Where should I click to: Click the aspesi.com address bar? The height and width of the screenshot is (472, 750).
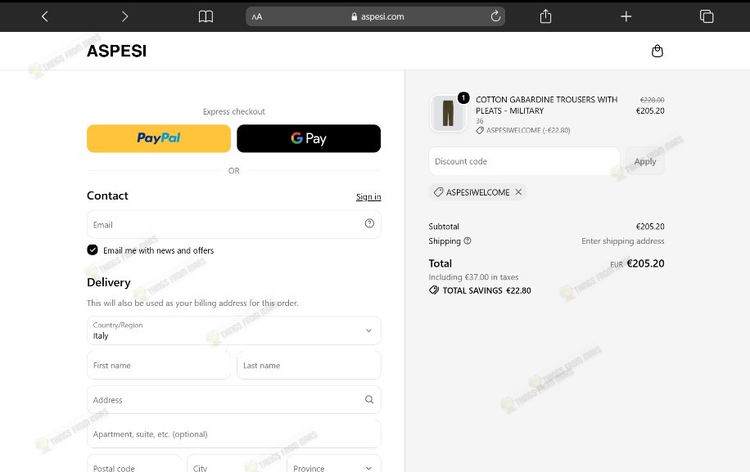[376, 16]
